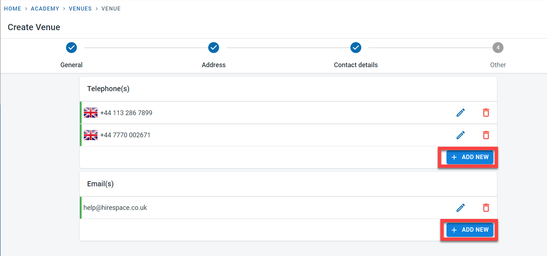Select the +44 7770 002671 phone row
This screenshot has width=547, height=256.
pyautogui.click(x=254, y=135)
